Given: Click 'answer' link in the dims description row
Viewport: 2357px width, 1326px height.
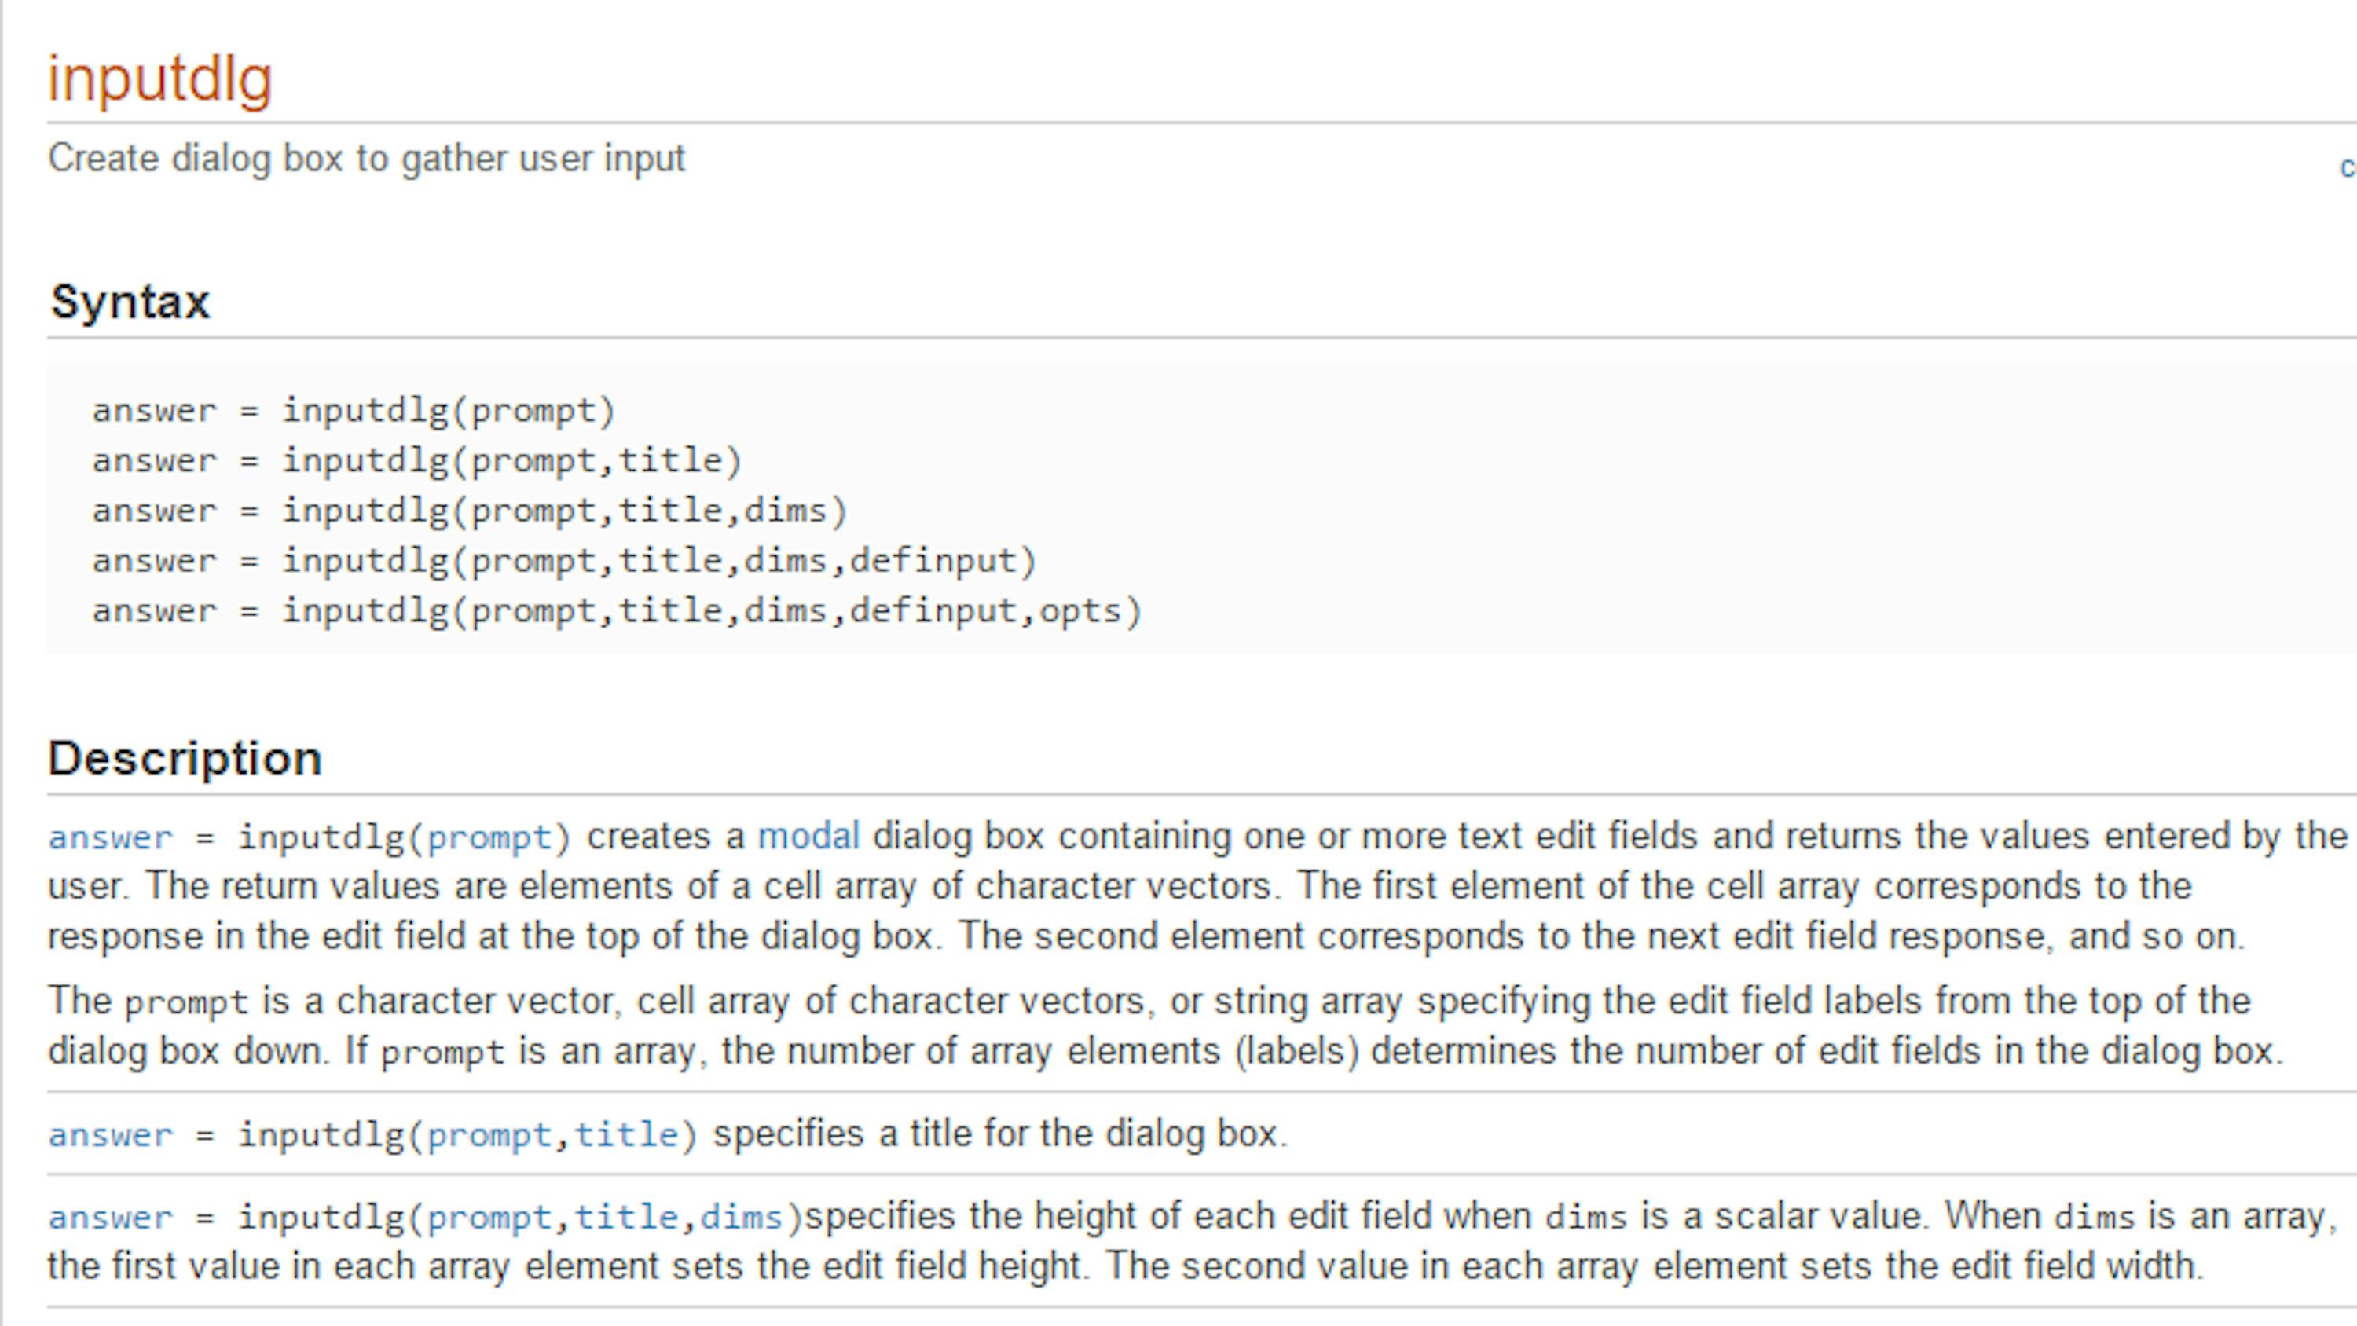Looking at the screenshot, I should 110,1218.
